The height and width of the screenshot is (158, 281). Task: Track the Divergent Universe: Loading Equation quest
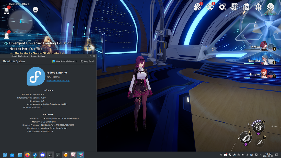coord(40,43)
